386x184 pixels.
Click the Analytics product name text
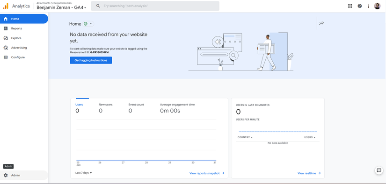(x=21, y=6)
